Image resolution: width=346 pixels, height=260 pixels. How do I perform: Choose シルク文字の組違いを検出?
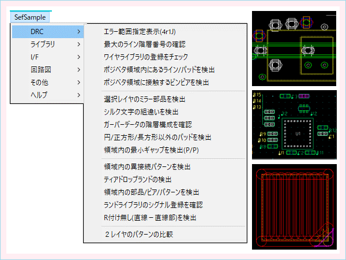[141, 112]
